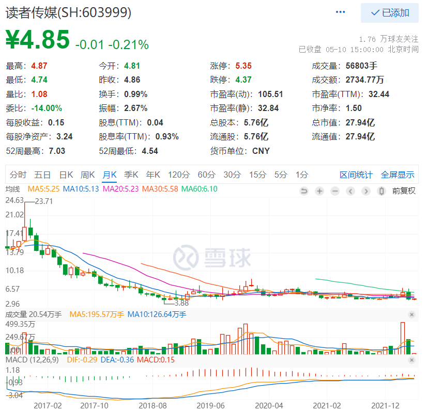Click the MA20:5.23 moving average label
Viewport: 427px width, 412px height.
click(120, 189)
